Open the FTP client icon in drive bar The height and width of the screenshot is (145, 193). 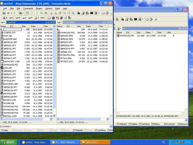click(53, 18)
